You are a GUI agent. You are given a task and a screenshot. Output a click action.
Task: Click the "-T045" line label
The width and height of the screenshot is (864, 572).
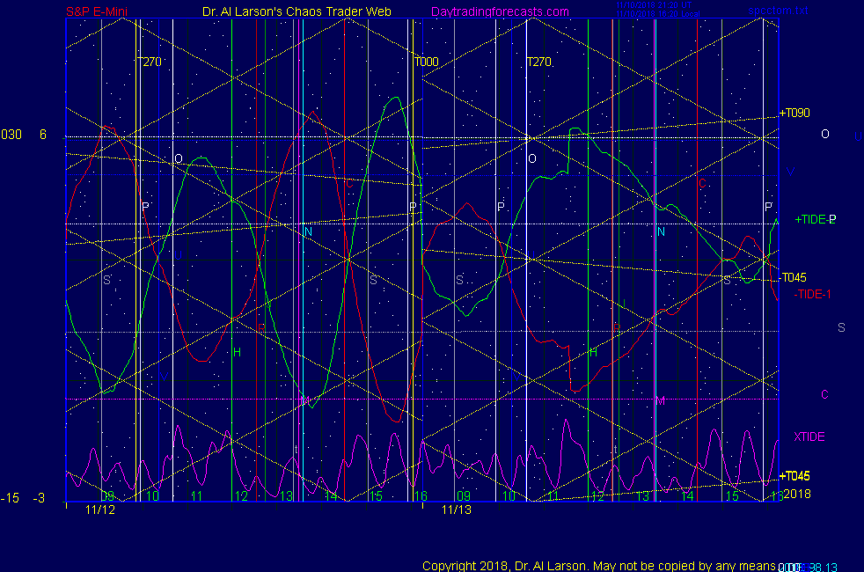click(x=793, y=277)
